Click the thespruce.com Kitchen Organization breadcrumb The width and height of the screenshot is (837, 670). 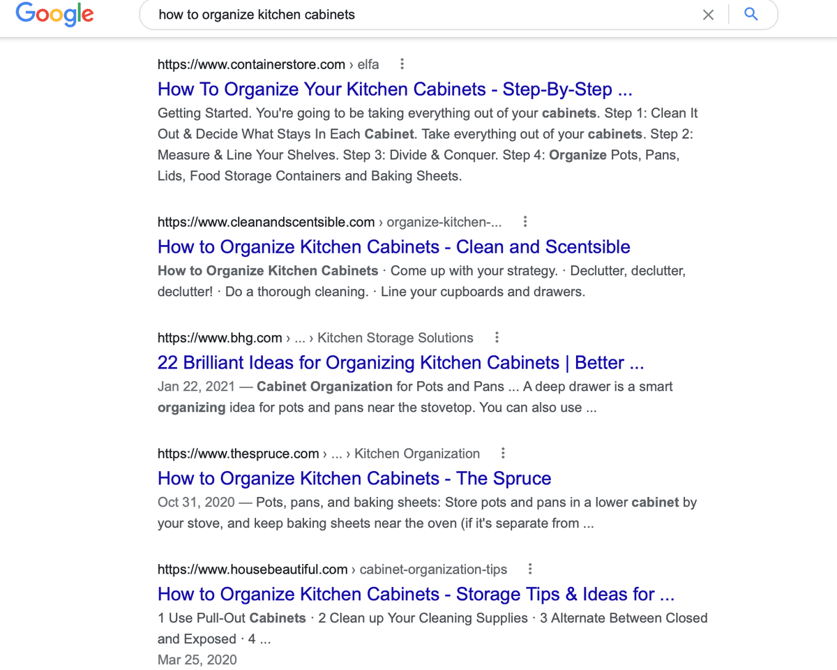pyautogui.click(x=416, y=454)
